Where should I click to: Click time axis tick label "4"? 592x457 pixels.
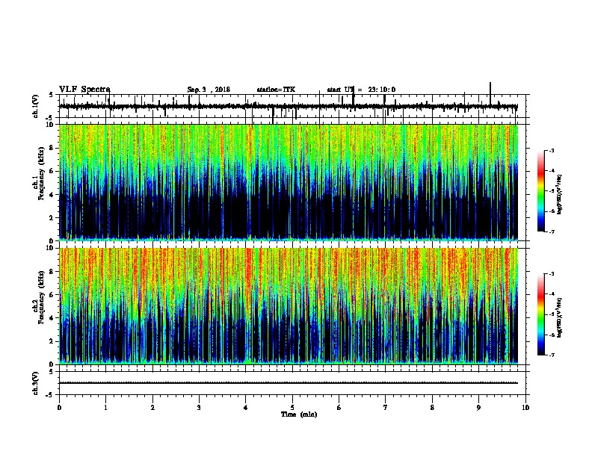point(246,408)
